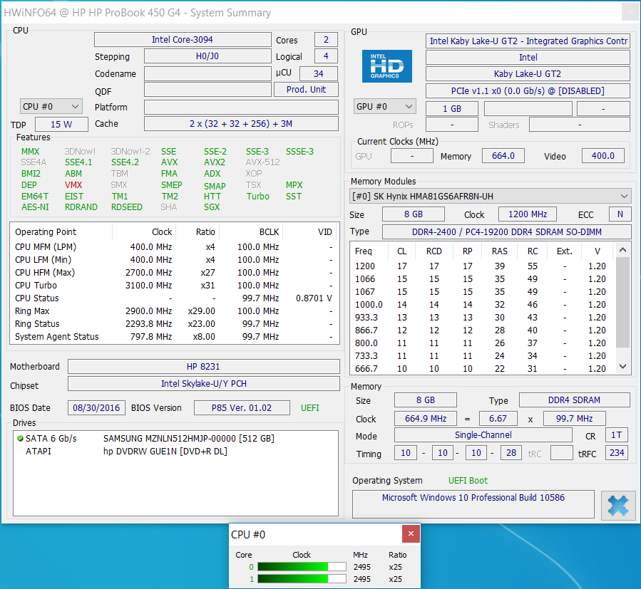The height and width of the screenshot is (589, 641).
Task: Click the AES-NI feature flag
Action: (x=35, y=207)
